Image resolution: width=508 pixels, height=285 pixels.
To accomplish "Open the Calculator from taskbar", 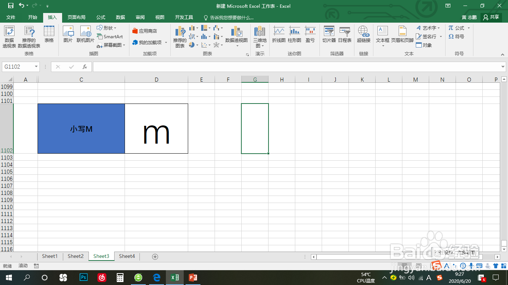I will click(x=120, y=277).
